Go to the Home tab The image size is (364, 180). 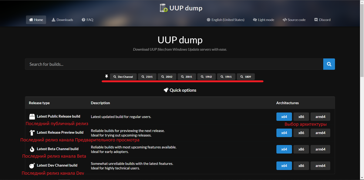pyautogui.click(x=36, y=20)
